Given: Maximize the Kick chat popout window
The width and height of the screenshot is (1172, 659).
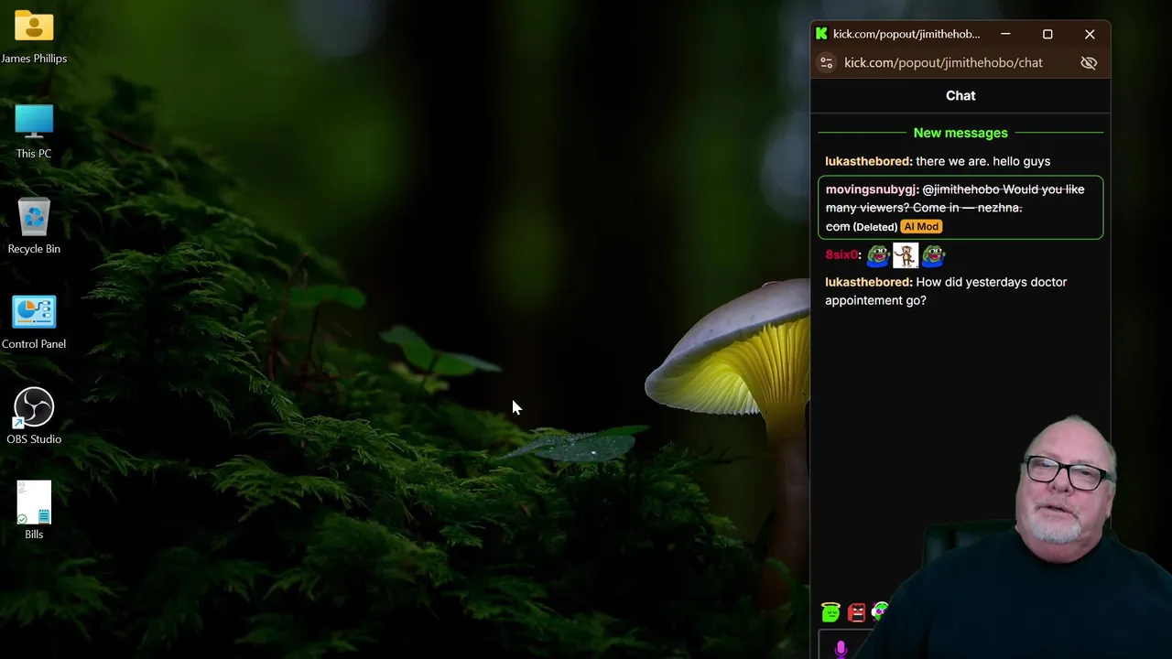Looking at the screenshot, I should 1047,34.
